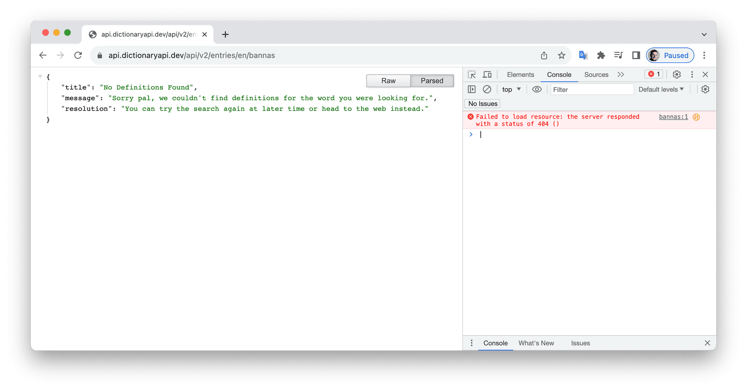747x391 pixels.
Task: Open the DevTools customize three-dot menu
Action: [692, 75]
